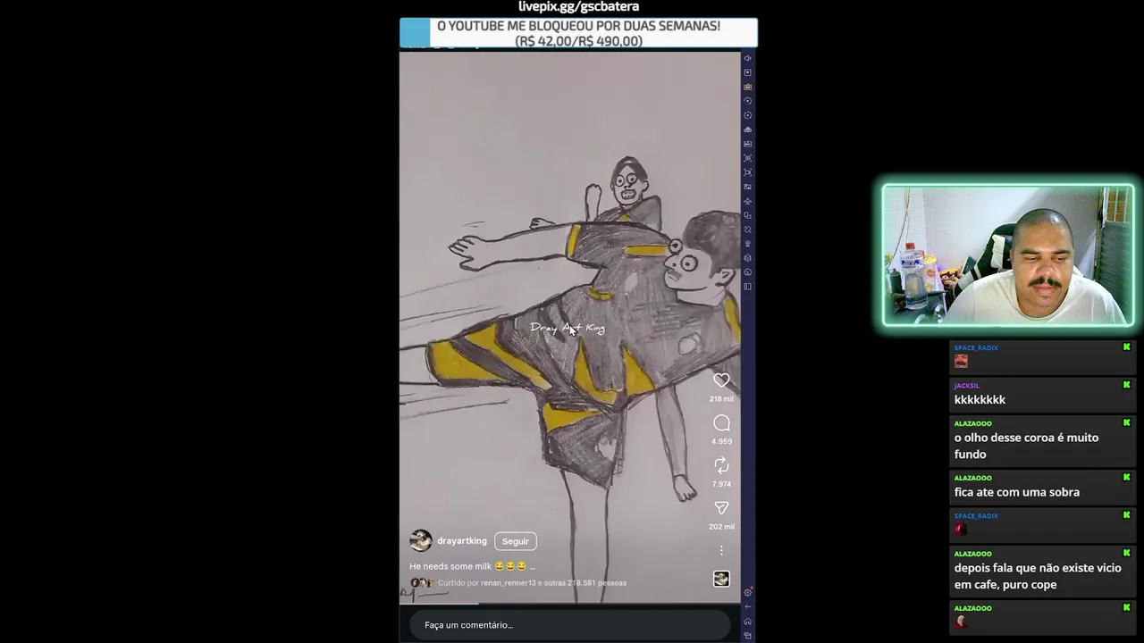
Task: Click the rotate screen icon in sidebar
Action: [747, 229]
